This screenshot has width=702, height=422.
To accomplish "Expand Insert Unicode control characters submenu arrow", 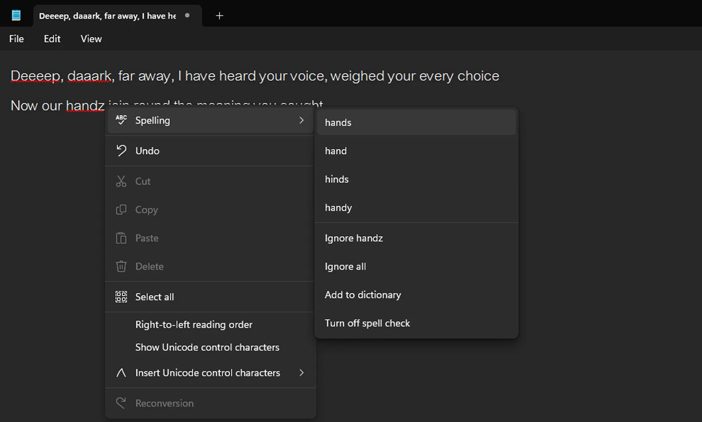I will 301,373.
